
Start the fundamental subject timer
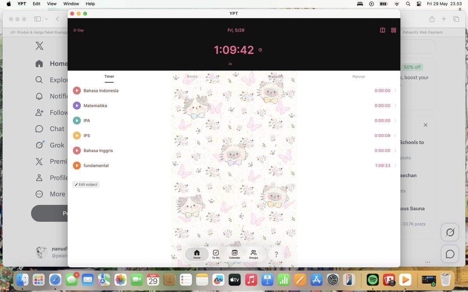pos(77,165)
